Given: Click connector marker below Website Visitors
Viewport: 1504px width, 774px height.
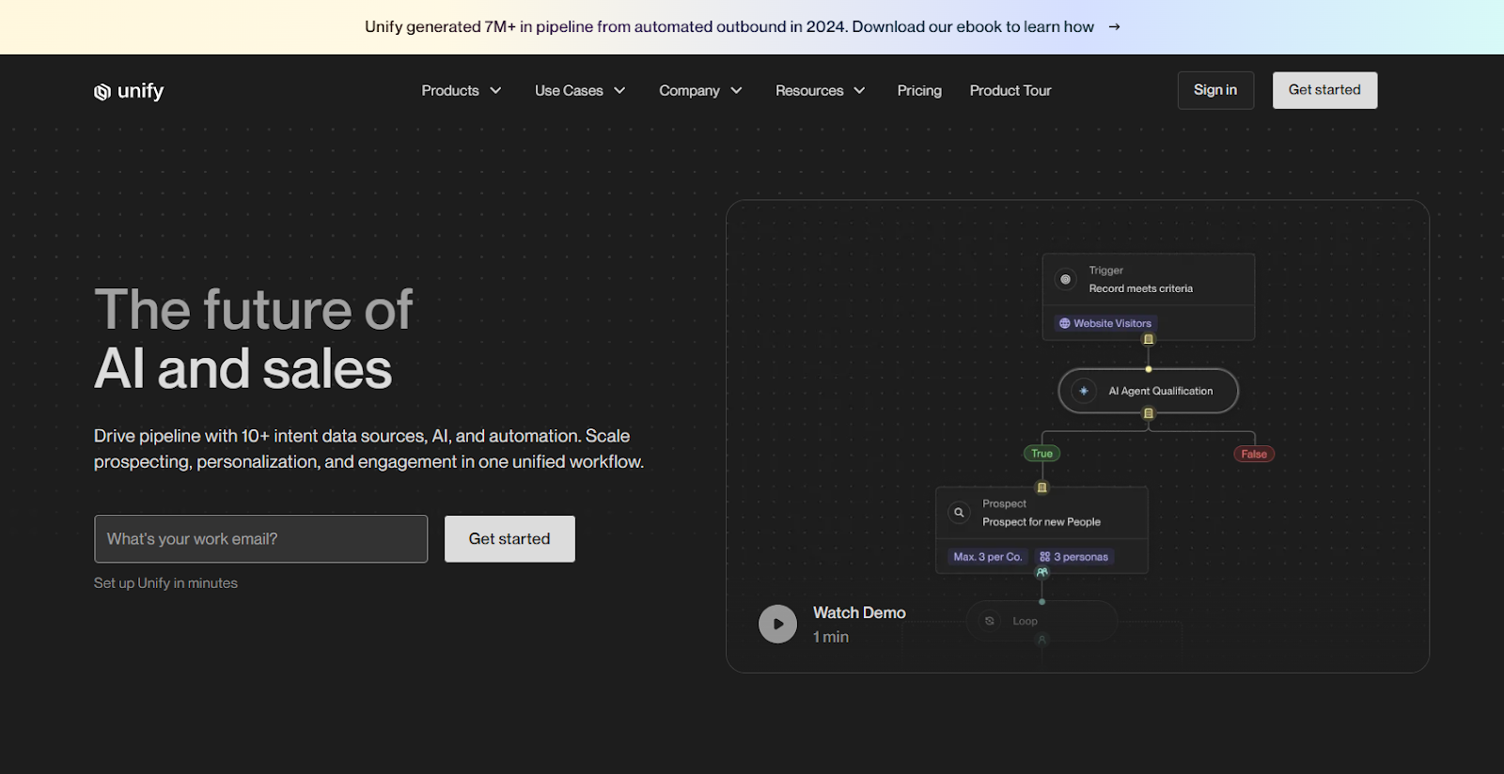Looking at the screenshot, I should coord(1148,339).
